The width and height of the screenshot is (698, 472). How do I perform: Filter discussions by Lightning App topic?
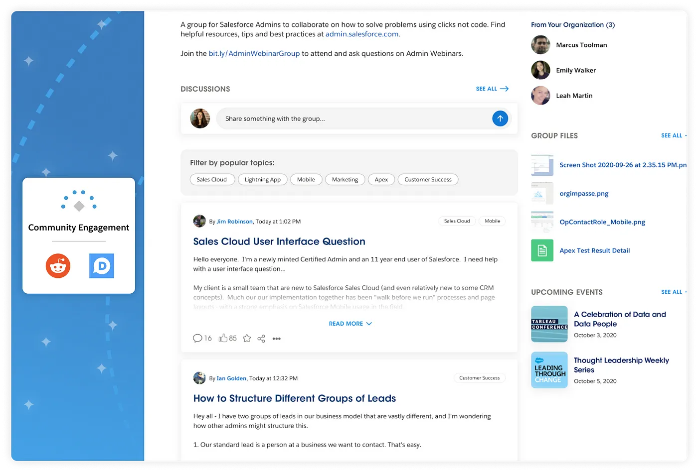click(x=263, y=179)
